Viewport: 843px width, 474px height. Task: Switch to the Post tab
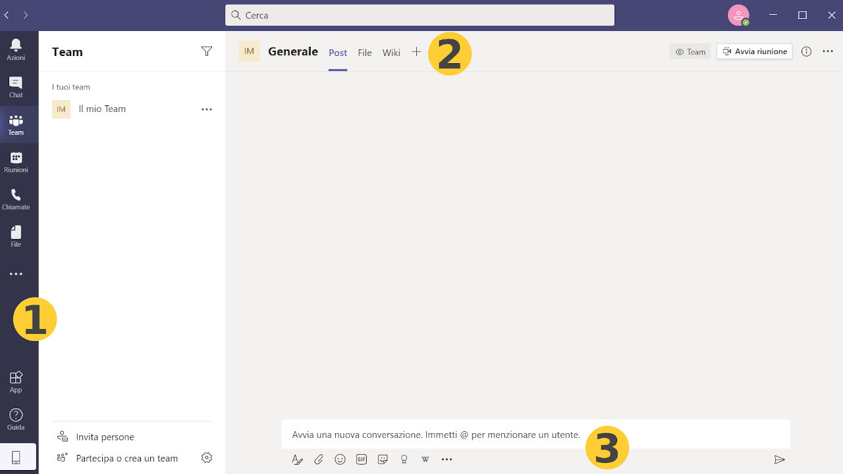(x=338, y=53)
